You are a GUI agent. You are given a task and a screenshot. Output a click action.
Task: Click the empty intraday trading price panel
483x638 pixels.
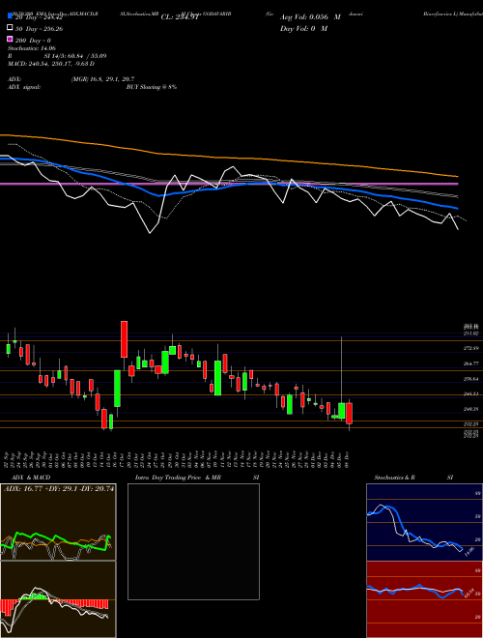[193, 541]
